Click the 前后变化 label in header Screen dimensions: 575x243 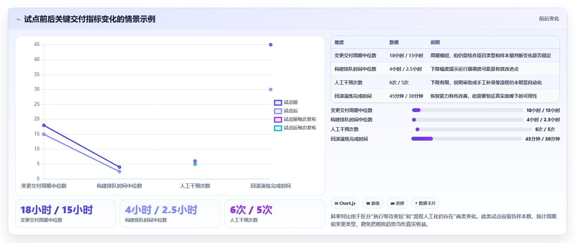coord(549,19)
